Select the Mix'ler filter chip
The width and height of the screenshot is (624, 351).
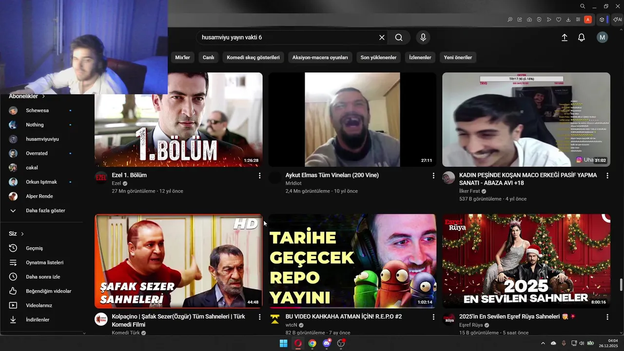182,58
